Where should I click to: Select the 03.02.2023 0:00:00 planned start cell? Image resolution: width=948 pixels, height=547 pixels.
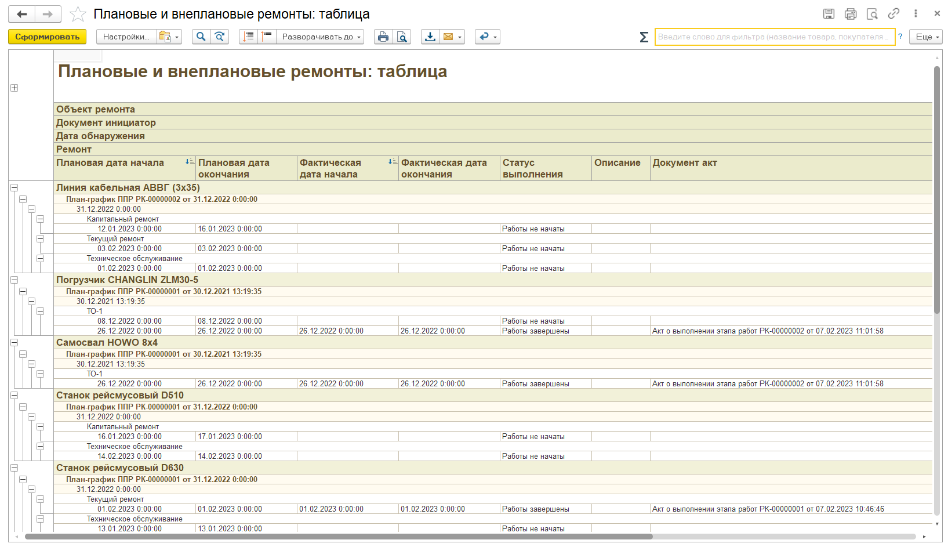pyautogui.click(x=130, y=248)
